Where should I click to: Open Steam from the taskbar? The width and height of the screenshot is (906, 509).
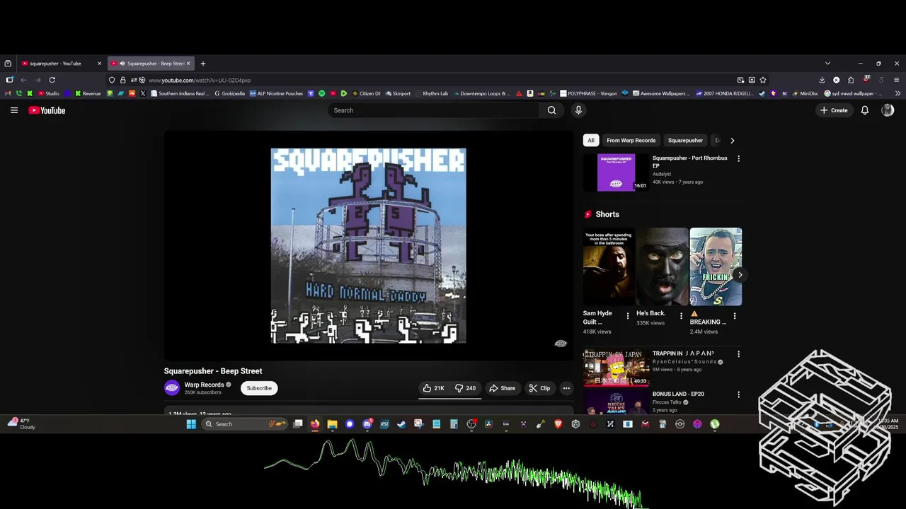401,424
